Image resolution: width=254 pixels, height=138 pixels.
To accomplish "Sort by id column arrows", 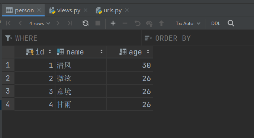I will pos(50,52).
